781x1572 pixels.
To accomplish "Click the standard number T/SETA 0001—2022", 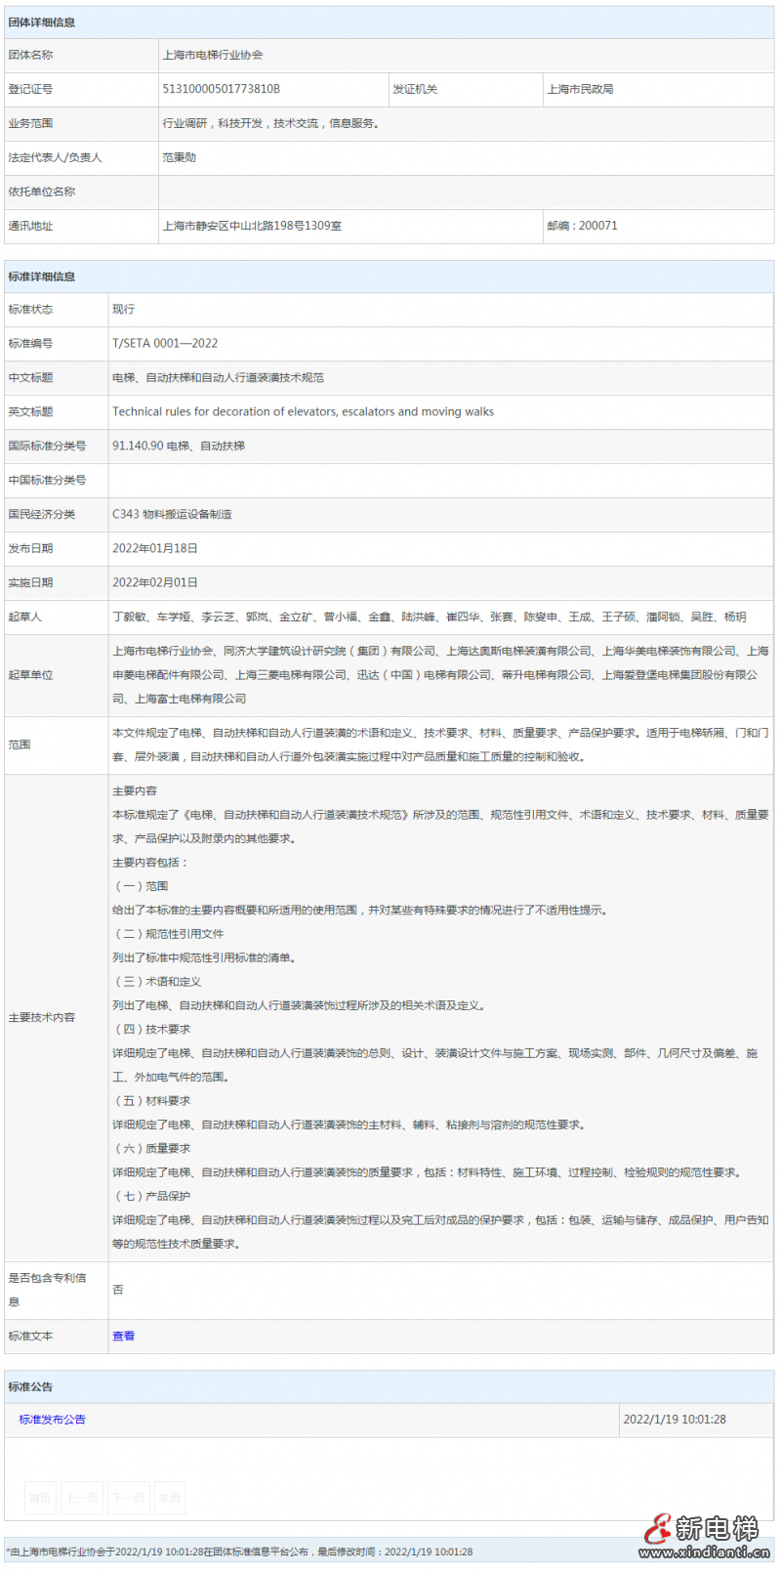I will pyautogui.click(x=165, y=343).
